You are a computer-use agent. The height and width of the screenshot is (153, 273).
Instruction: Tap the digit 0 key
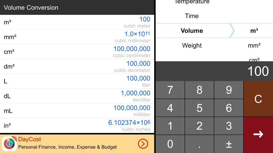(170, 144)
